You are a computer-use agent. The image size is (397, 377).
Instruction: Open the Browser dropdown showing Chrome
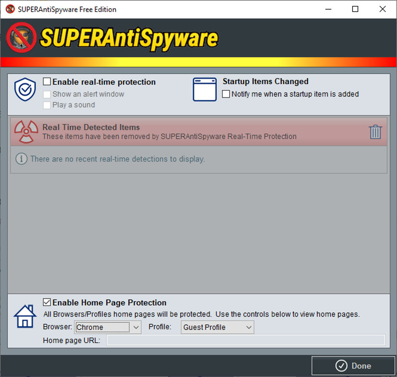pyautogui.click(x=107, y=327)
